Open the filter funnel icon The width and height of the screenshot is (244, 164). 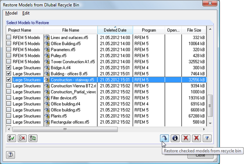coord(207,138)
